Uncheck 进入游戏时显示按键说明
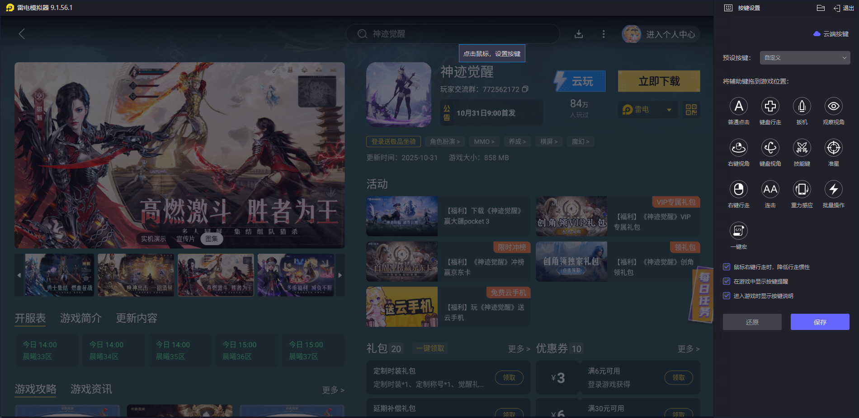Viewport: 859px width, 418px height. tap(727, 296)
